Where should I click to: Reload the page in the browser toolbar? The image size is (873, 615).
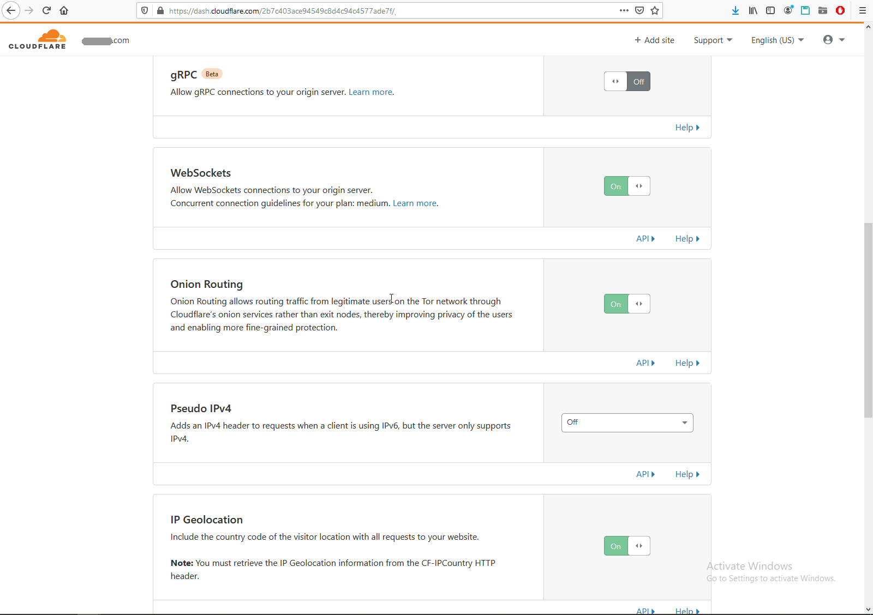tap(46, 10)
